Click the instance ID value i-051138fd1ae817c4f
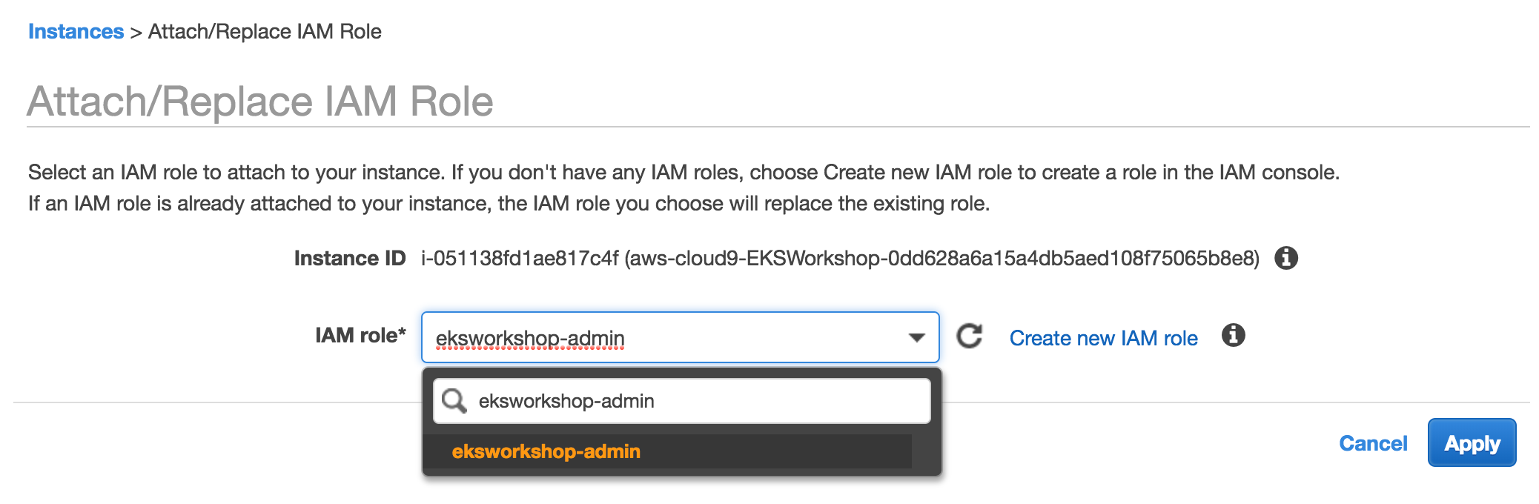Screen dimensions: 1539x504 tap(519, 258)
